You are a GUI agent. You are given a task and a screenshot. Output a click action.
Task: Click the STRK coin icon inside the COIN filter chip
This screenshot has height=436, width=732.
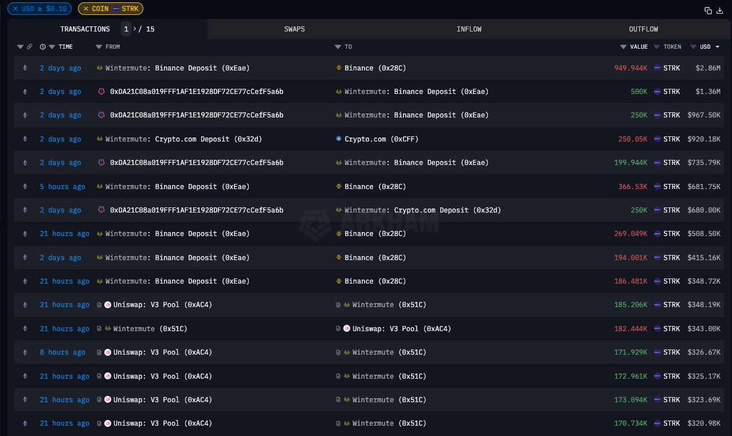coord(116,9)
